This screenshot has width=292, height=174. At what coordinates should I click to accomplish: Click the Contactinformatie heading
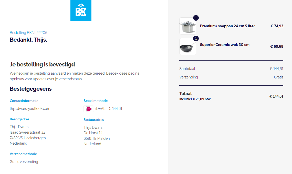tap(24, 101)
